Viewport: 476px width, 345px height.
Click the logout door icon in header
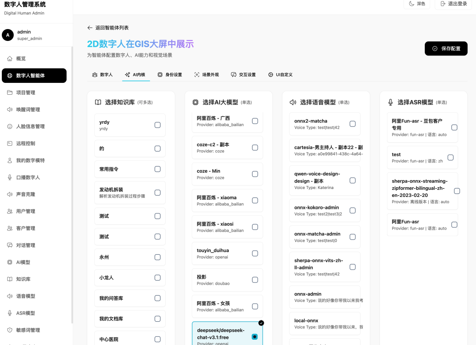coord(443,4)
